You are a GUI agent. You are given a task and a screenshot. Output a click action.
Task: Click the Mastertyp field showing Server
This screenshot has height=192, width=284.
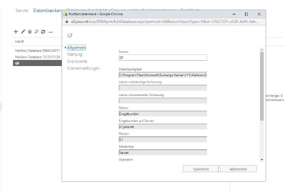[163, 152]
